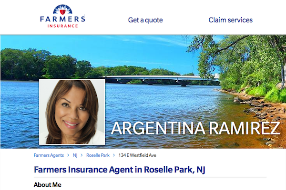Navigate to the Roselle Park breadcrumb

pos(98,155)
